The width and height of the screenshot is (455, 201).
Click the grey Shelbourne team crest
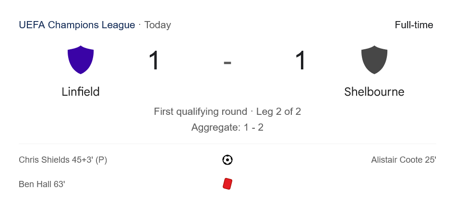click(x=374, y=60)
